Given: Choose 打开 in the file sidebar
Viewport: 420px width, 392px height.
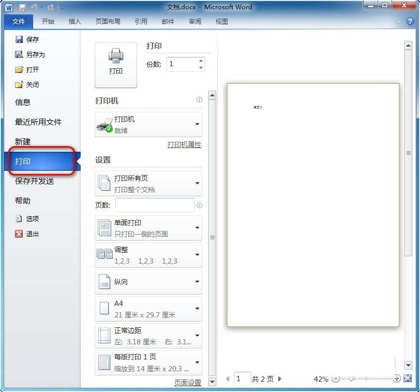Looking at the screenshot, I should pyautogui.click(x=27, y=69).
